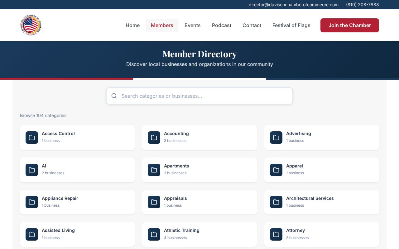This screenshot has width=399, height=249.
Task: Click the Member Directory heading
Action: (x=199, y=54)
